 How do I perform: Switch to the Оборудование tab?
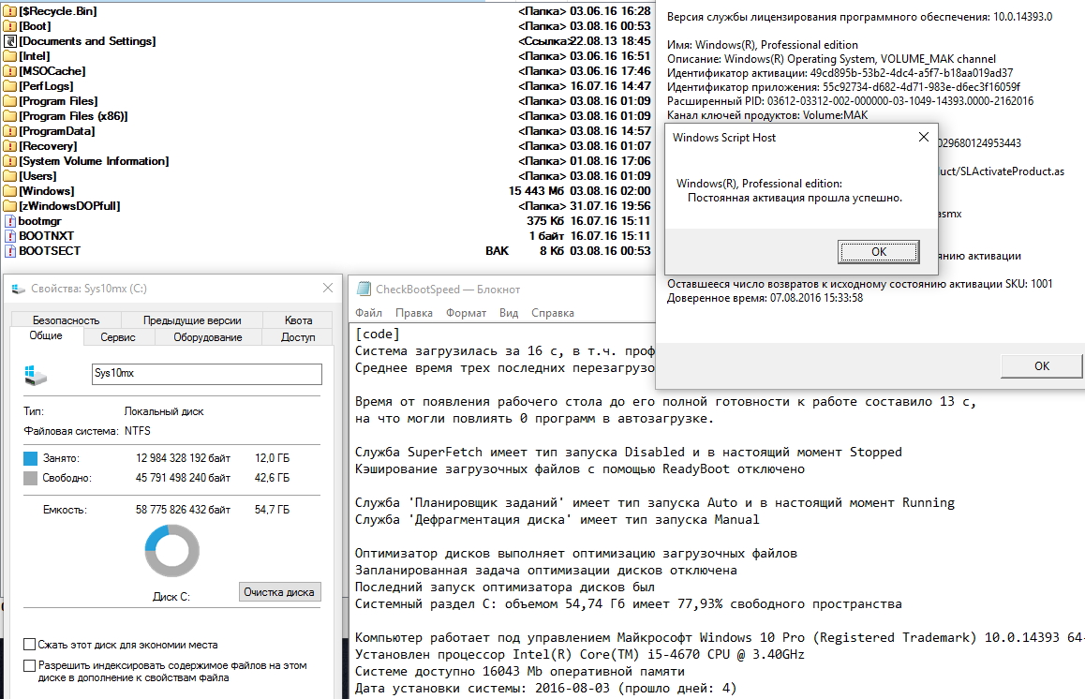[208, 337]
